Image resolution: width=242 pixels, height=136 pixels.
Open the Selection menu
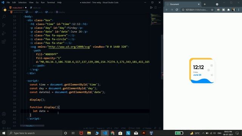(22, 3)
